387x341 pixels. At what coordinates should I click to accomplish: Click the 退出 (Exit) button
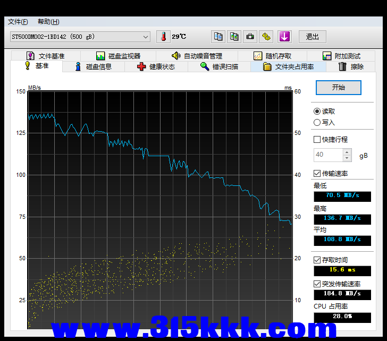tap(313, 37)
